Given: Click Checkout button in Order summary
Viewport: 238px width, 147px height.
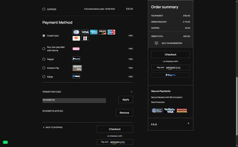Looking at the screenshot, I should pyautogui.click(x=170, y=55).
